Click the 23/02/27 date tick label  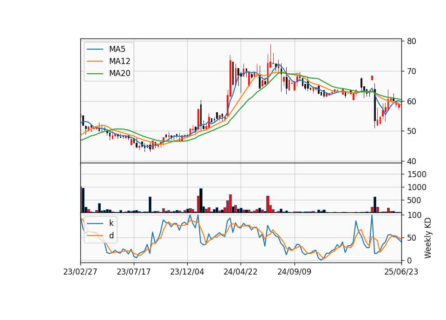click(x=80, y=272)
